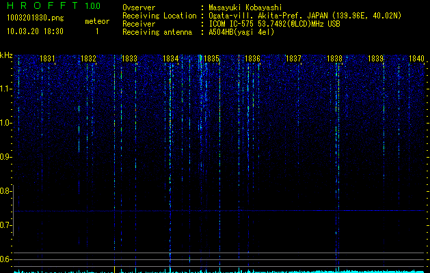Screen dimensions: 430x273
Task: Click the kHz axis unit label
Action: (6, 55)
